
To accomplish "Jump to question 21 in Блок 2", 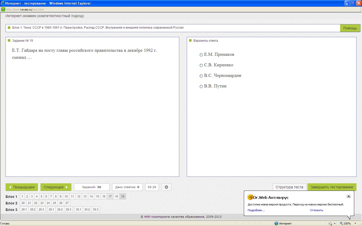I will [x=29, y=203].
